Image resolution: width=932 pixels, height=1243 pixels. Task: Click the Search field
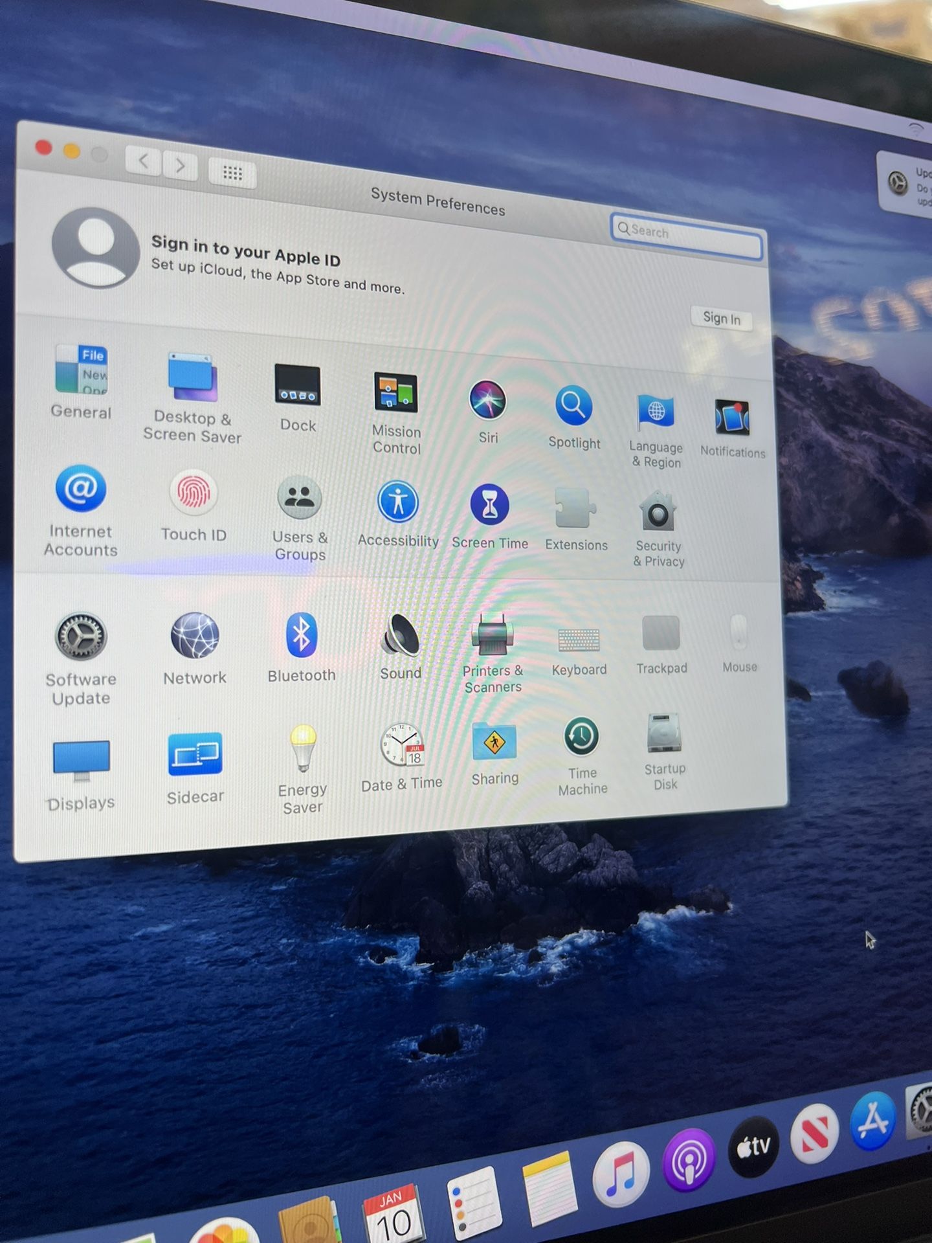point(686,237)
